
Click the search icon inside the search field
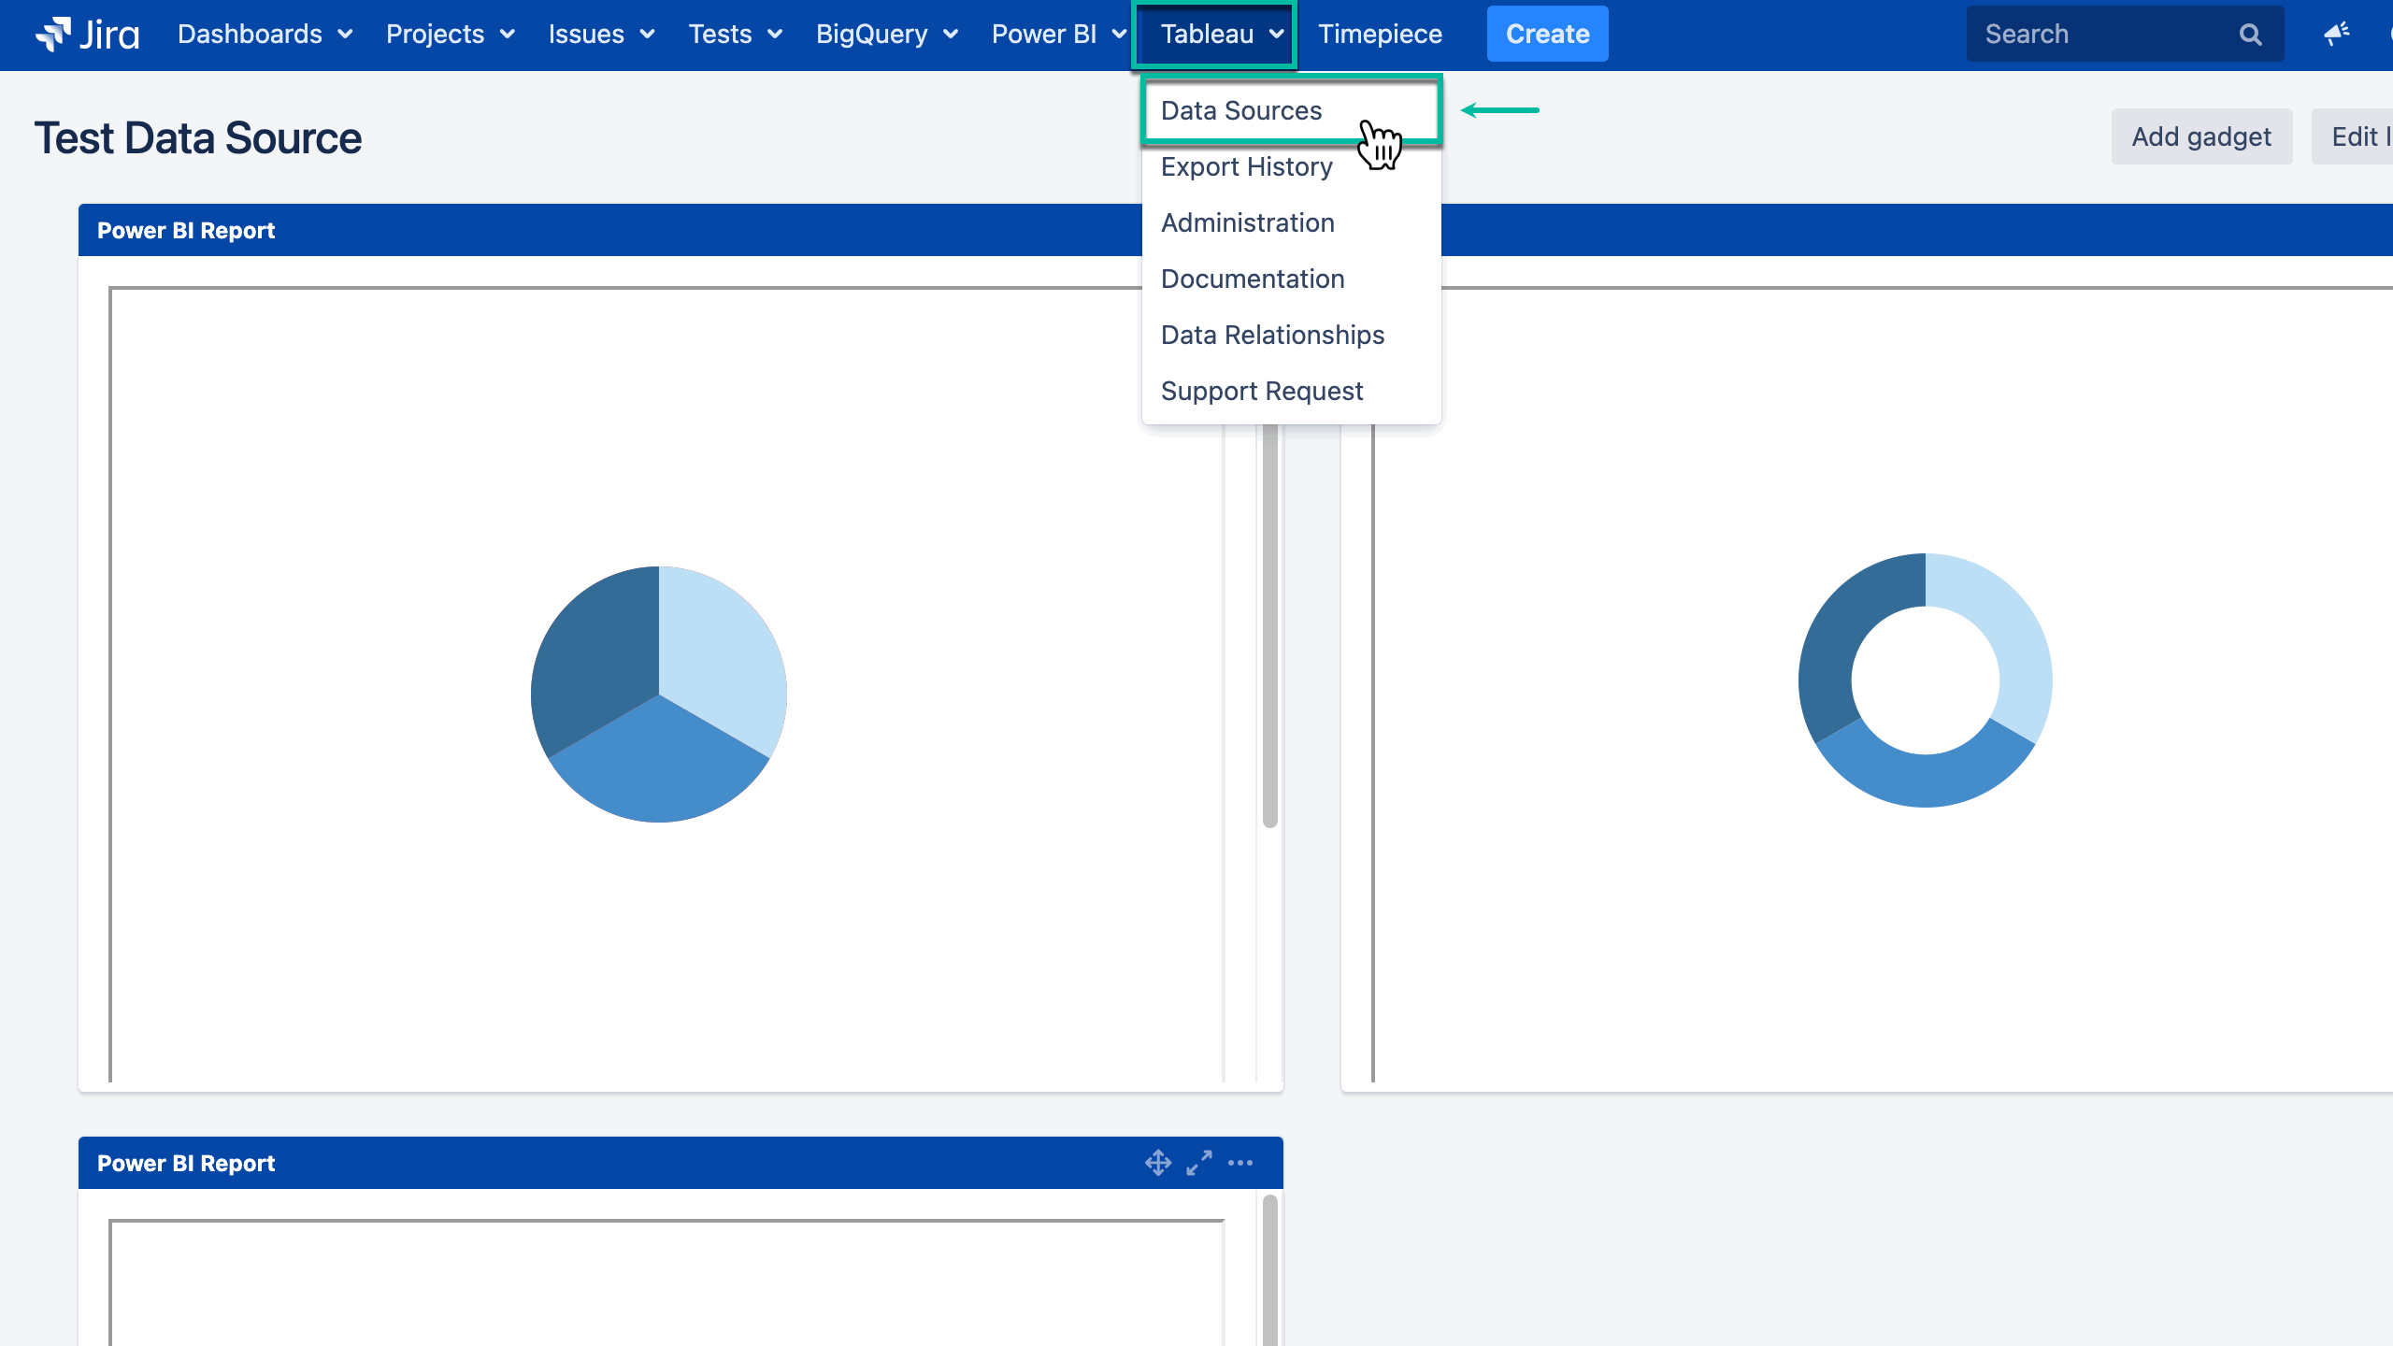click(x=2249, y=34)
